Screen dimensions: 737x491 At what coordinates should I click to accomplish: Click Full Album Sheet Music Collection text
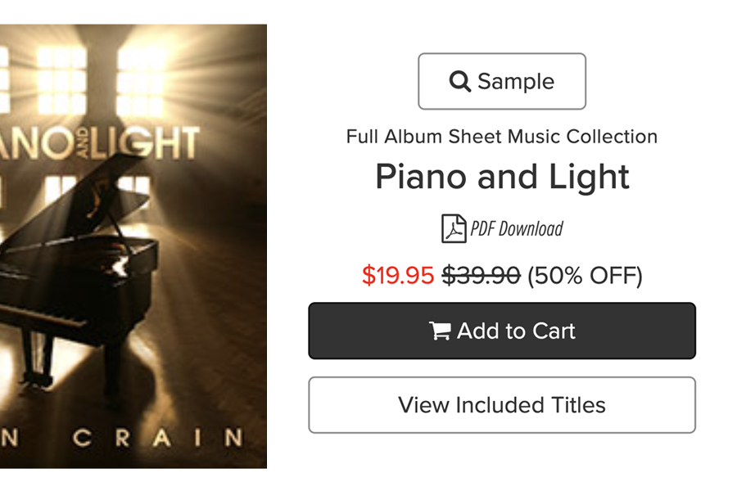(x=502, y=137)
